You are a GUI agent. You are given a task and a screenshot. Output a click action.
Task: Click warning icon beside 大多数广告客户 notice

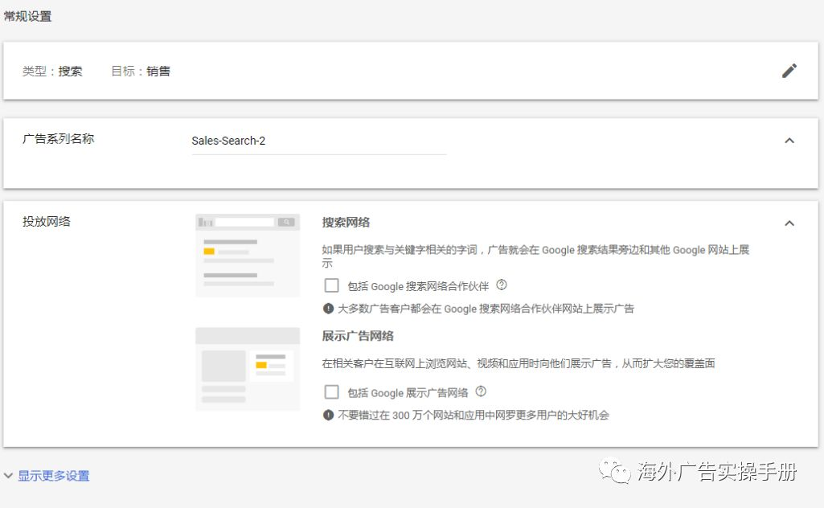pyautogui.click(x=329, y=309)
